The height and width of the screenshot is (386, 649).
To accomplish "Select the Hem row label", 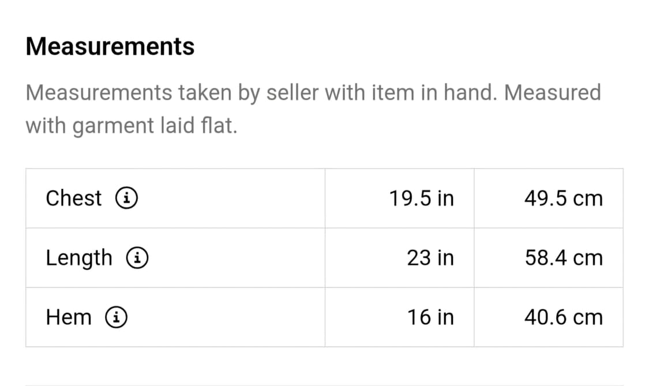I will (69, 317).
